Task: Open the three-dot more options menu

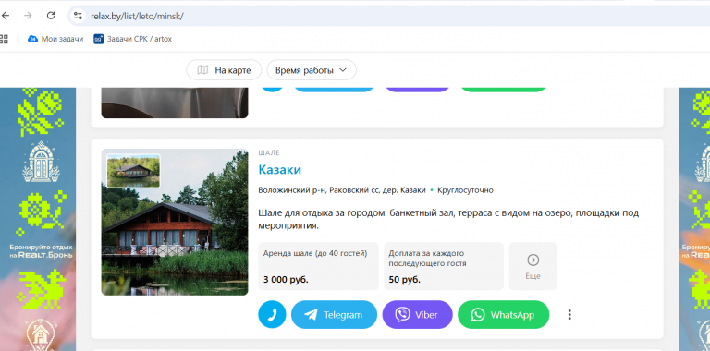Action: (569, 314)
